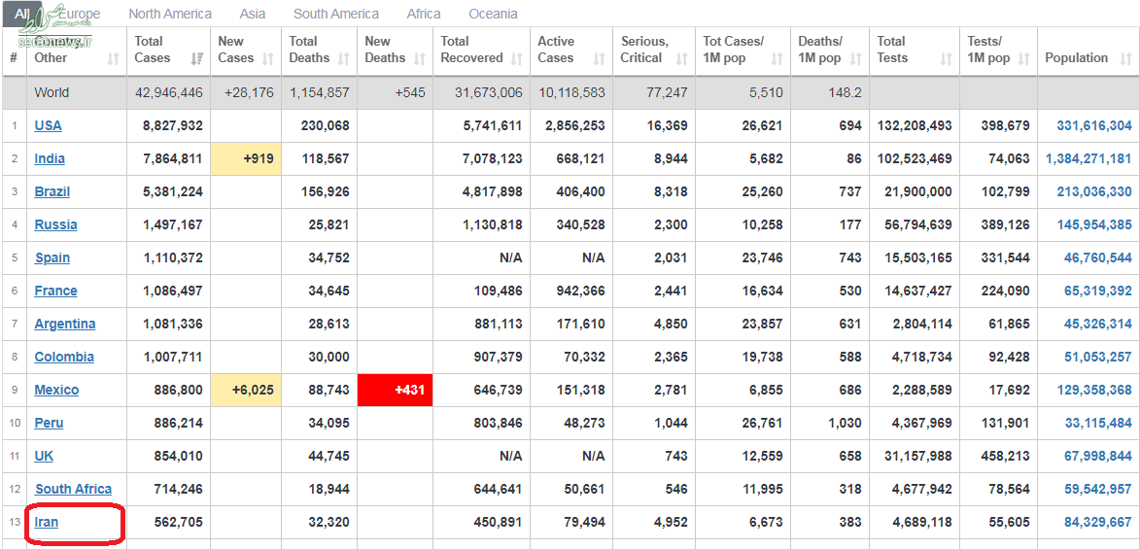Sort by Total Tests arrow icon

pos(946,59)
